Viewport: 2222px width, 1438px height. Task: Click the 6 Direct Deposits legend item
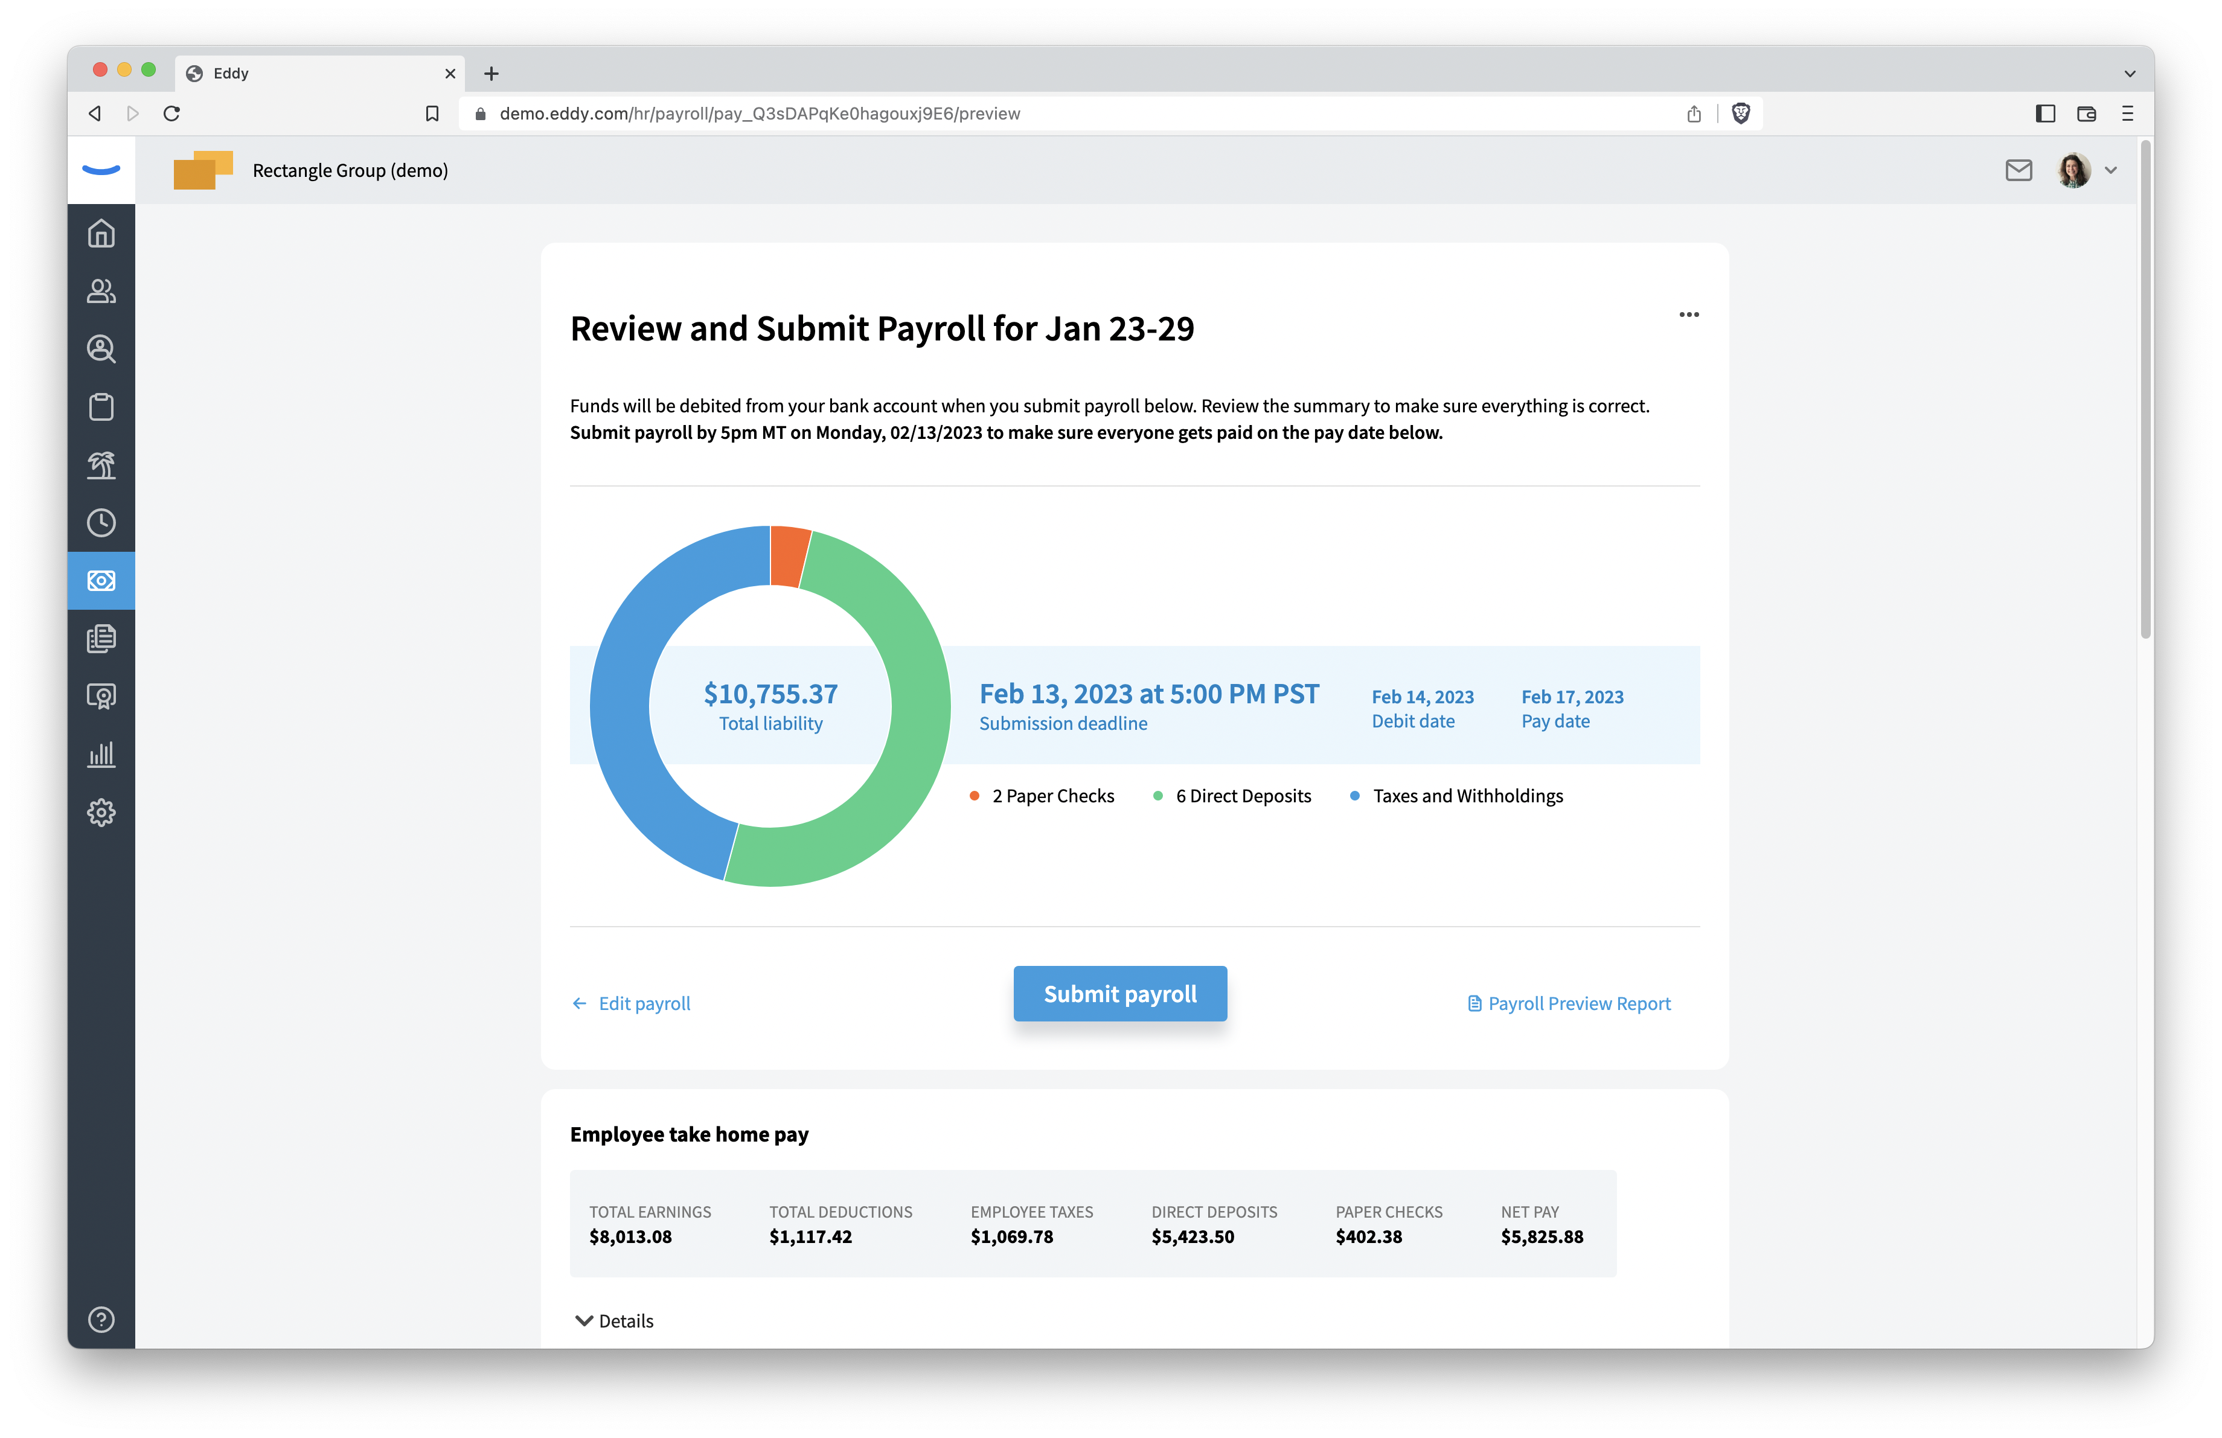tap(1232, 796)
